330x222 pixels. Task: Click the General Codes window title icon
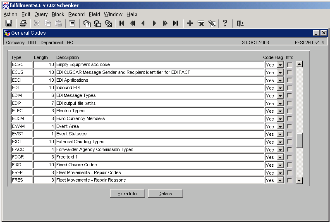tap(7, 33)
